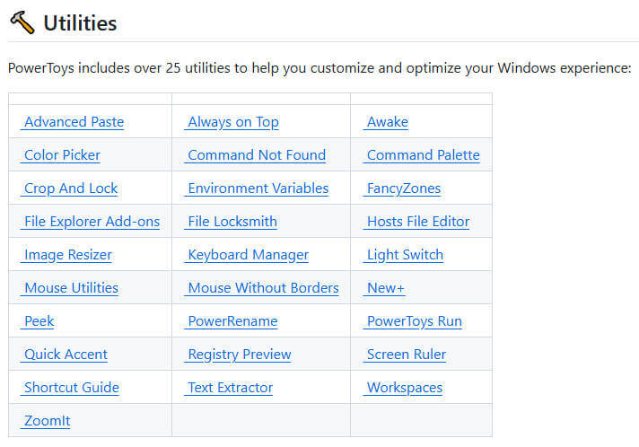Click the hammer icon beside Utilities
639x447 pixels.
tap(22, 22)
